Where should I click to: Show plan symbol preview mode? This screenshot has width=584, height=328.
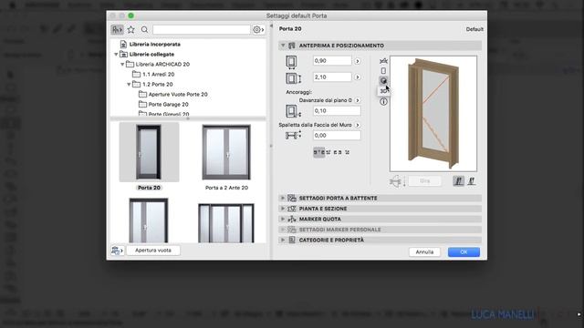[x=383, y=61]
